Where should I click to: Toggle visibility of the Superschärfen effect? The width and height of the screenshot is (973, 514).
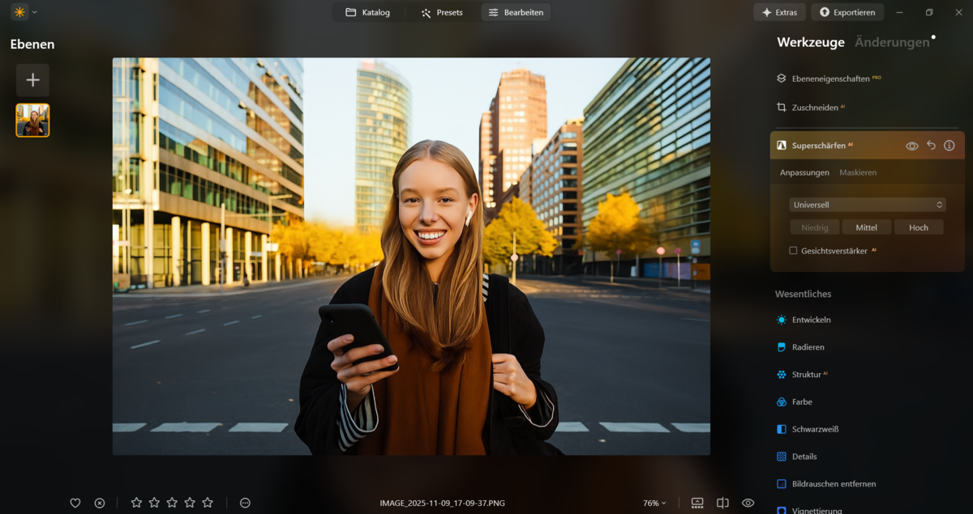(x=912, y=145)
